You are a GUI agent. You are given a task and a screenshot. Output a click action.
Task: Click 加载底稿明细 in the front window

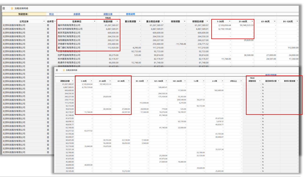click(70, 70)
